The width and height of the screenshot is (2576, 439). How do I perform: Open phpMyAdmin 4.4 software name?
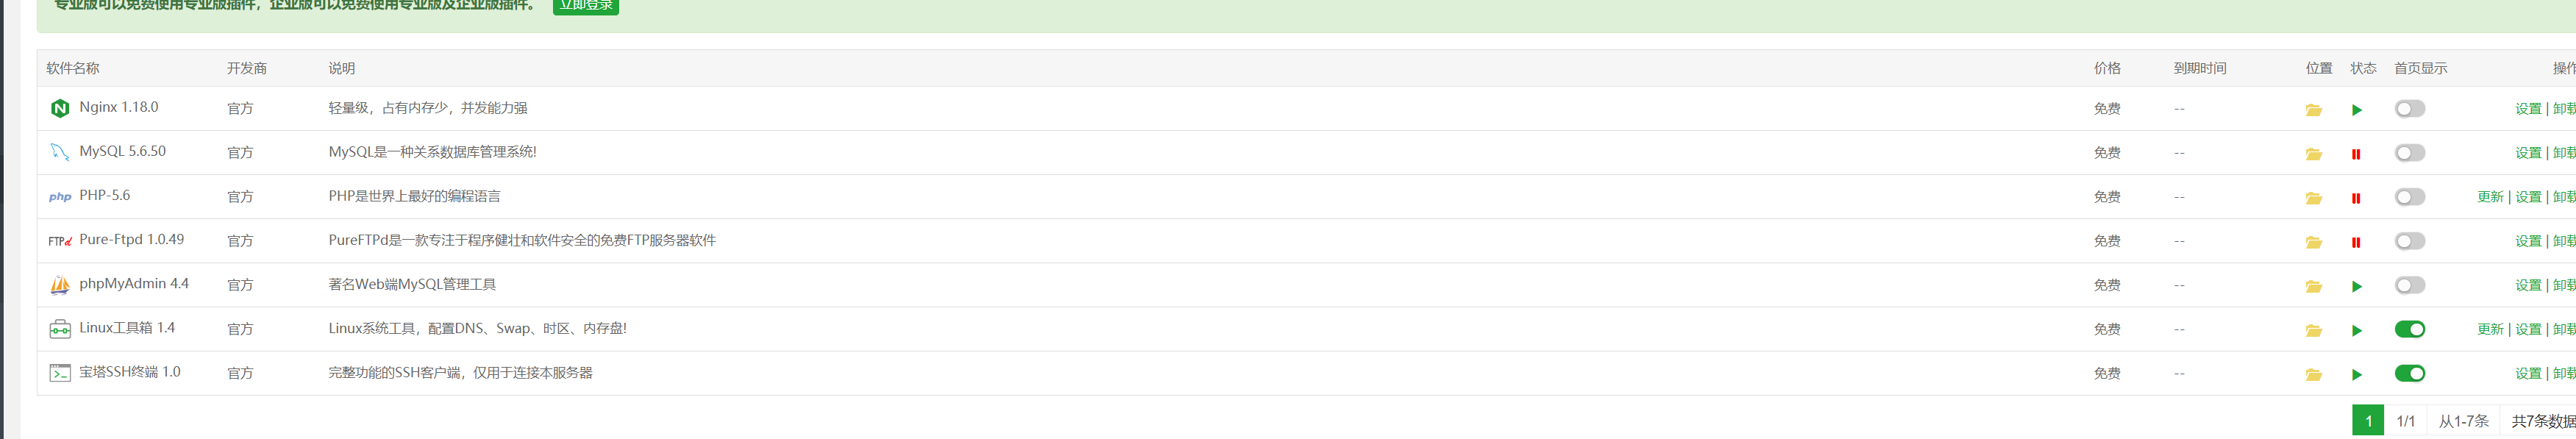click(x=134, y=284)
